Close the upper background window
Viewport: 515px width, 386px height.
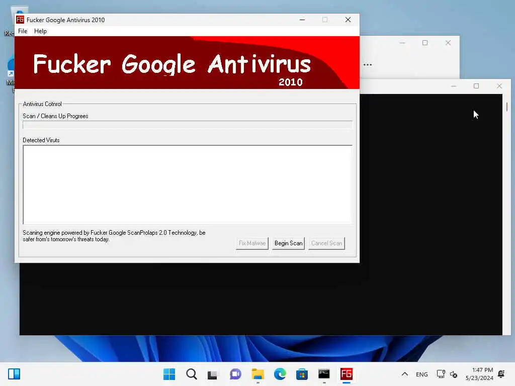click(x=448, y=43)
